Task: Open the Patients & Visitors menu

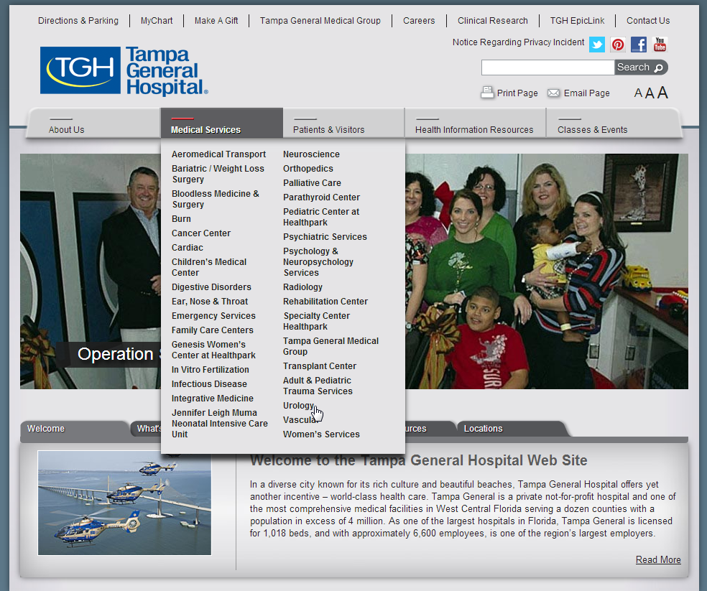Action: point(328,130)
